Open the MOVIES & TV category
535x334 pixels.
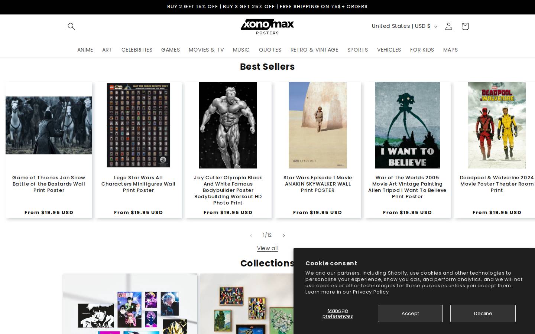pos(206,50)
